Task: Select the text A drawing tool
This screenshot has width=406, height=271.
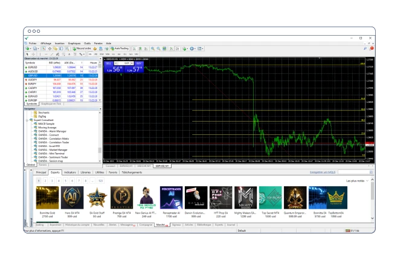Action: (x=69, y=54)
